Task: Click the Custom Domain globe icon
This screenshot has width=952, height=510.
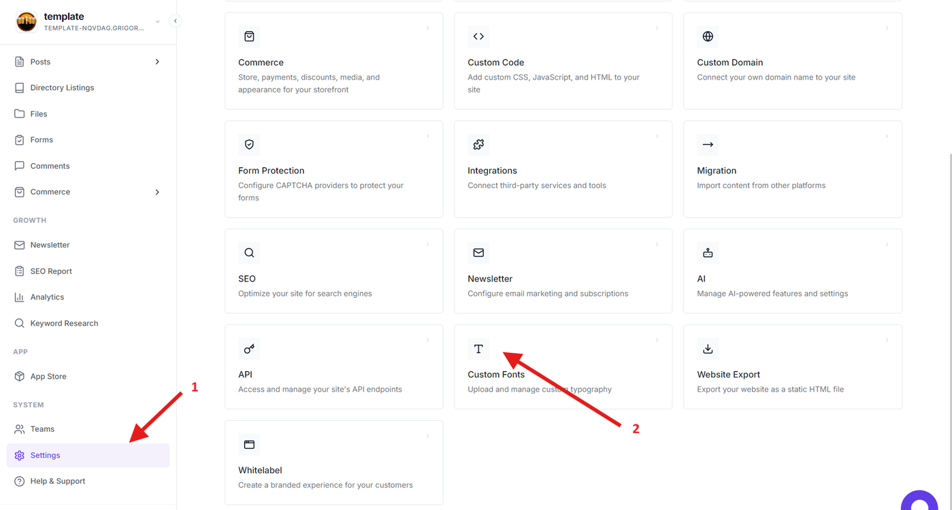Action: pyautogui.click(x=708, y=37)
